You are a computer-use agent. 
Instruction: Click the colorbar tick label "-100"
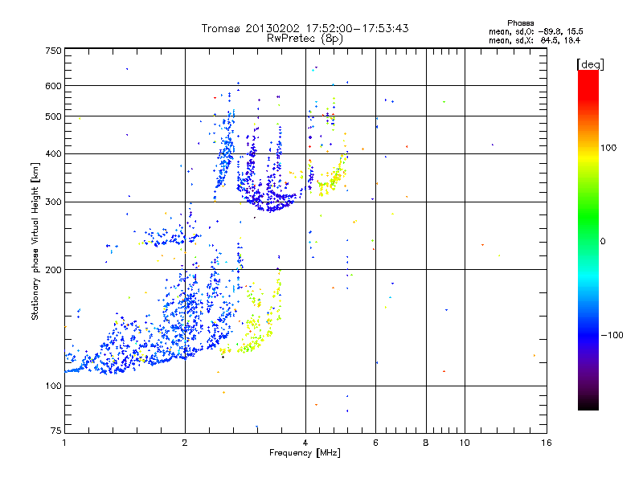coord(612,335)
